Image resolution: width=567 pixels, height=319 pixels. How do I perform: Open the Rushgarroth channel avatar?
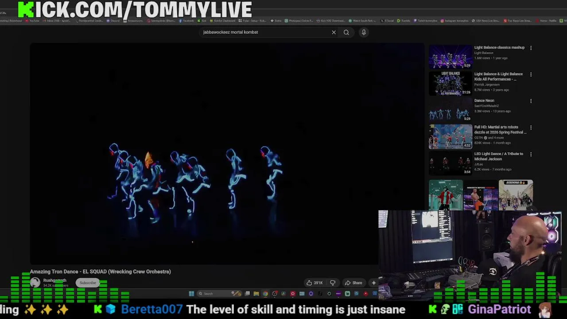pyautogui.click(x=35, y=282)
